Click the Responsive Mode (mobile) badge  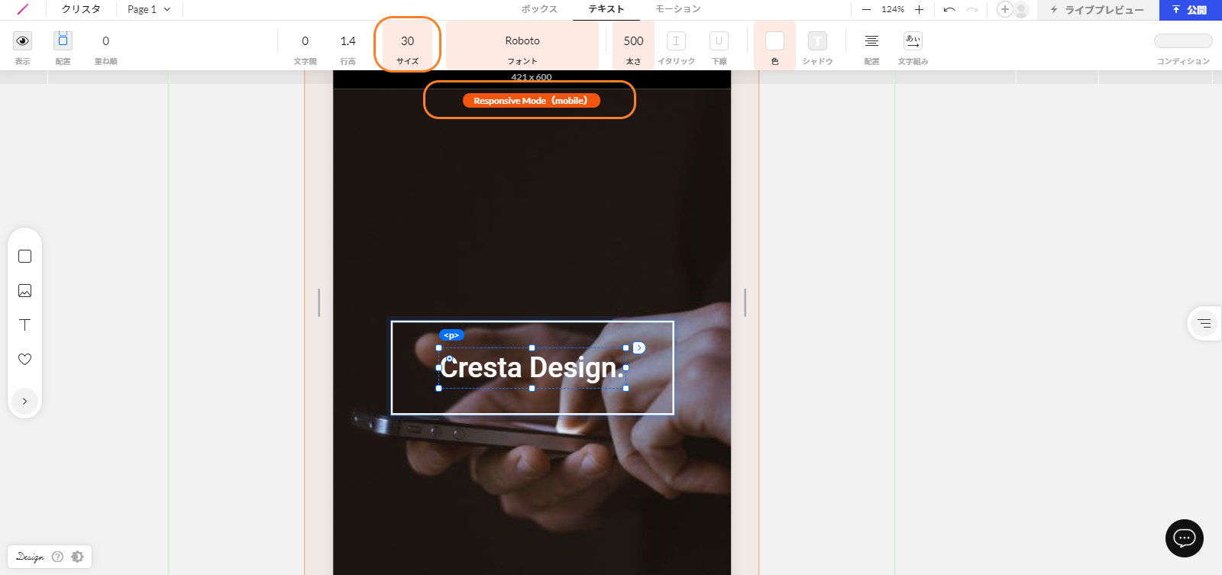(x=531, y=101)
